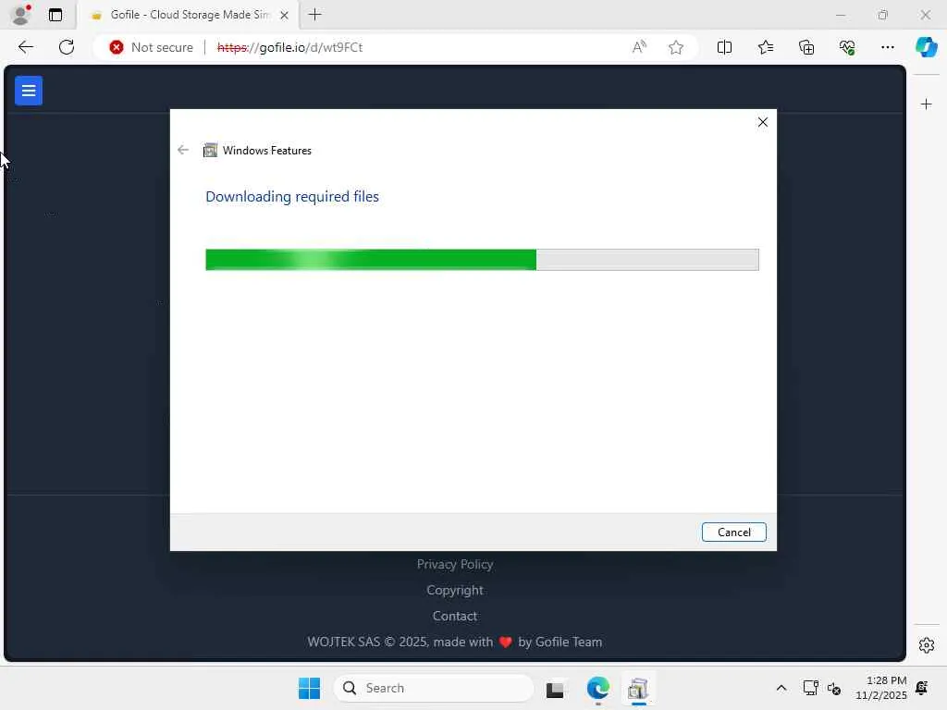Click the Windows Features title icon
The height and width of the screenshot is (710, 947).
(x=210, y=150)
